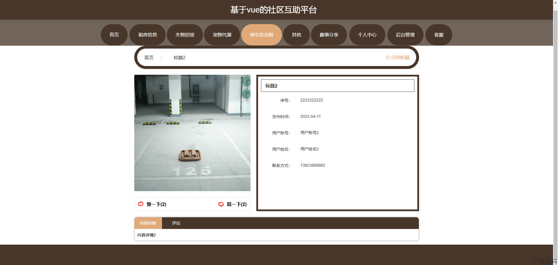The image size is (558, 265).
Task: Click the 内容详情2 body text
Action: 146,235
